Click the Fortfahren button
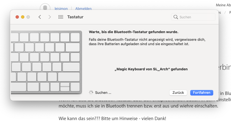 point(201,93)
